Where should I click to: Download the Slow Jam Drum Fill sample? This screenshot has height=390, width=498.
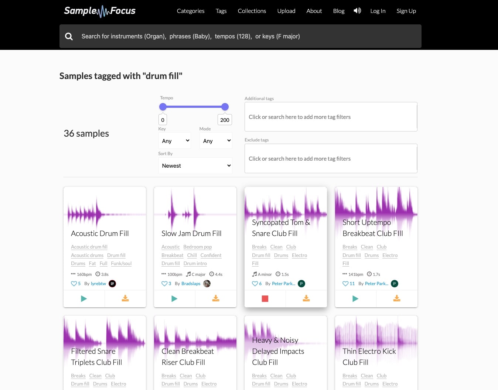[x=216, y=299]
